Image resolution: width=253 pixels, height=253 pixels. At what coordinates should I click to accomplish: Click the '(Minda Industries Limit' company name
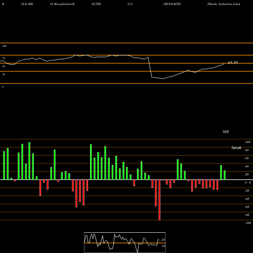point(224,4)
